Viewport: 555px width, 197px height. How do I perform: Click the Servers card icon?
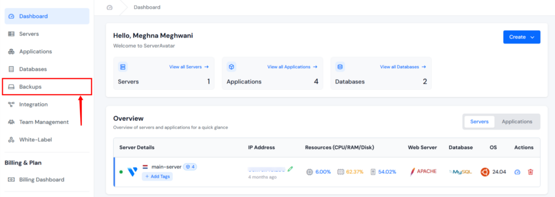123,67
